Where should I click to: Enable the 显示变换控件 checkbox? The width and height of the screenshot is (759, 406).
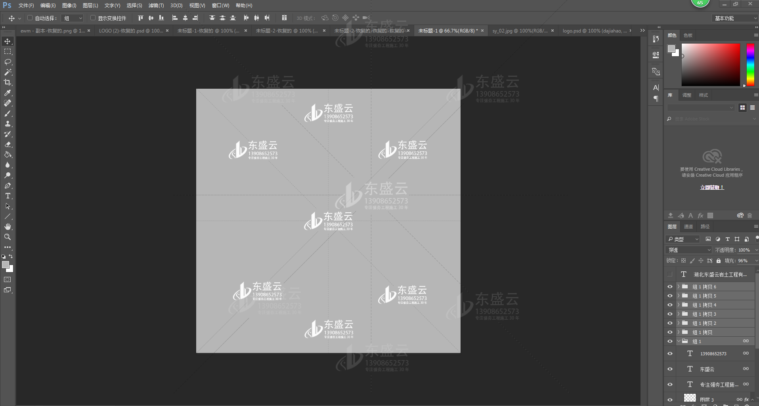click(x=92, y=18)
